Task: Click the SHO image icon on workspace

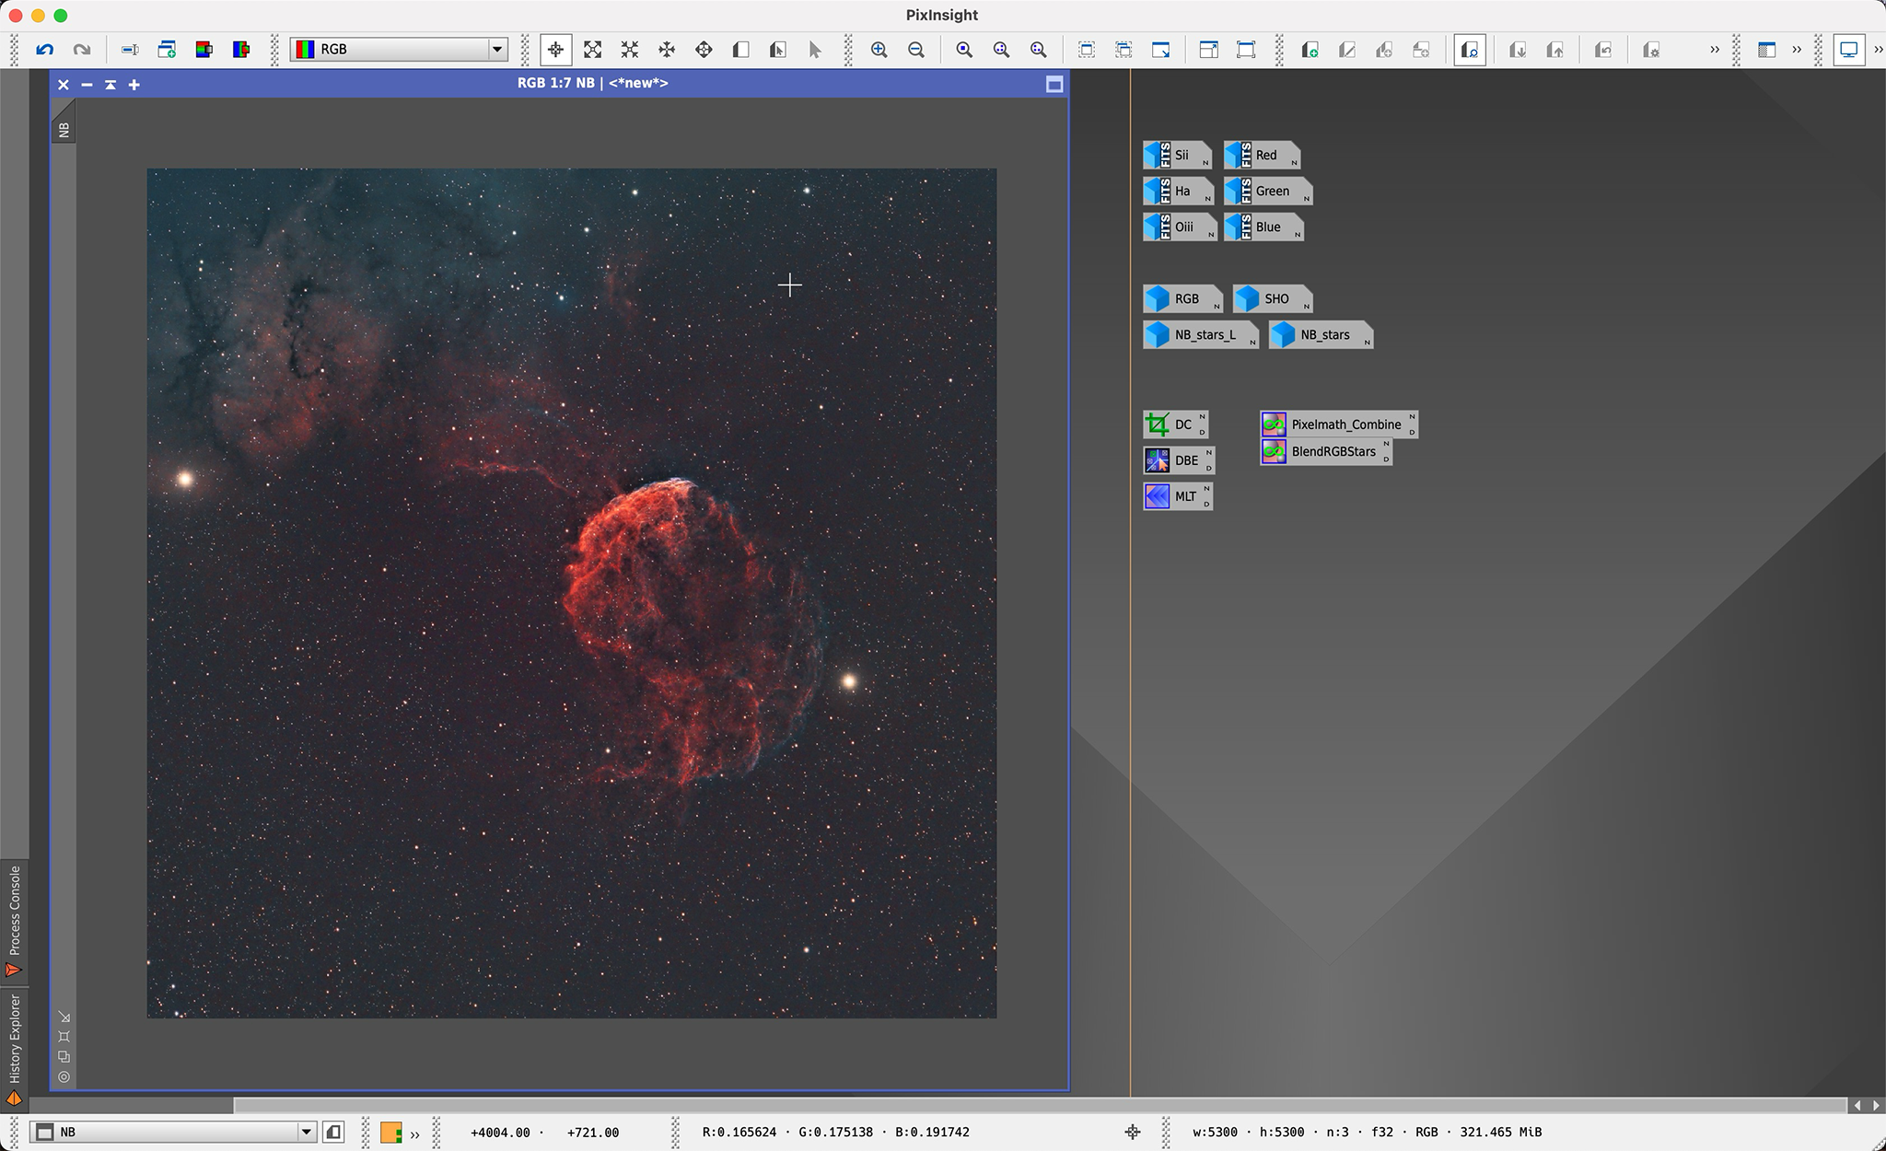Action: 1272,298
